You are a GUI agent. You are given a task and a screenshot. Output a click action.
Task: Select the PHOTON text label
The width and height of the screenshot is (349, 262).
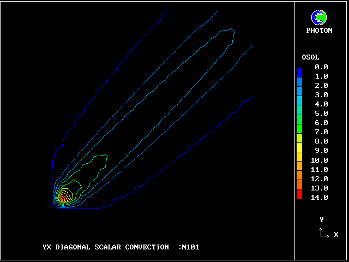[319, 31]
